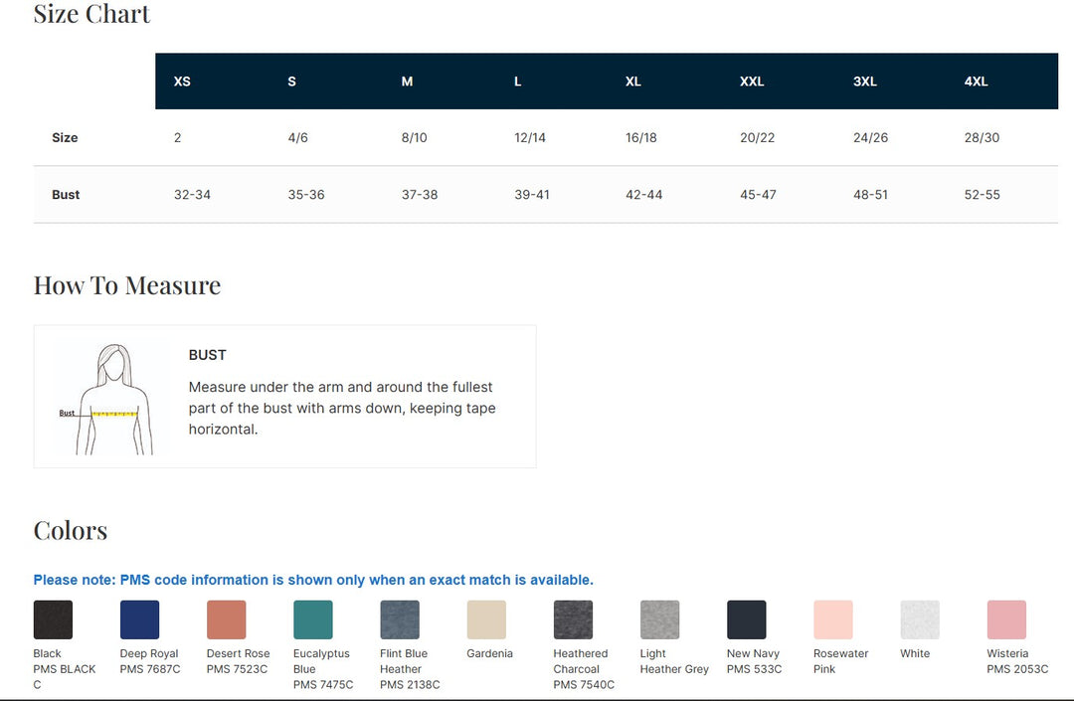Viewport: 1074px width, 701px height.
Task: Click size value 24/26
Action: pos(870,137)
